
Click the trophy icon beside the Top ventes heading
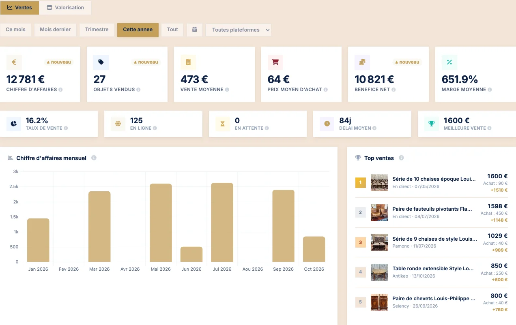pyautogui.click(x=358, y=158)
